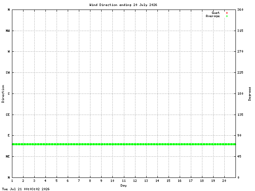Click the 'SW' direction axis label

8,72
